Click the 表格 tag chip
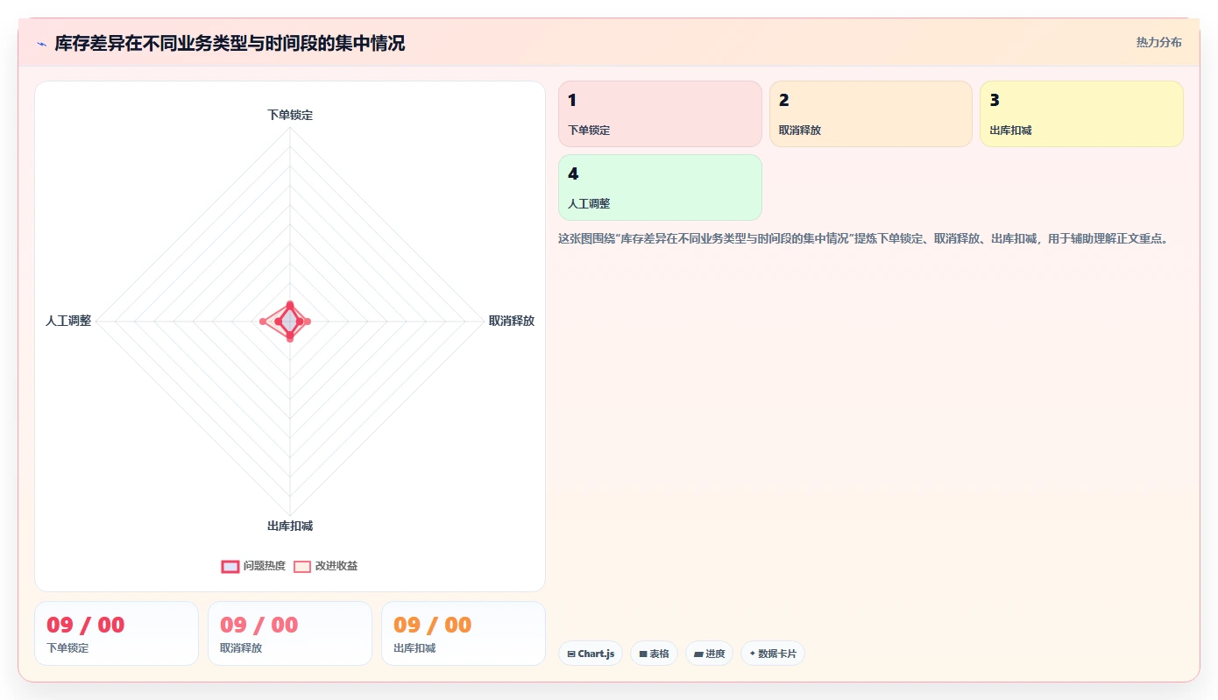The image size is (1218, 700). point(654,654)
